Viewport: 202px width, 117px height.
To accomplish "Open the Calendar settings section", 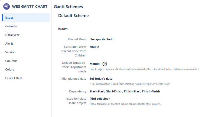I will [x=11, y=26].
